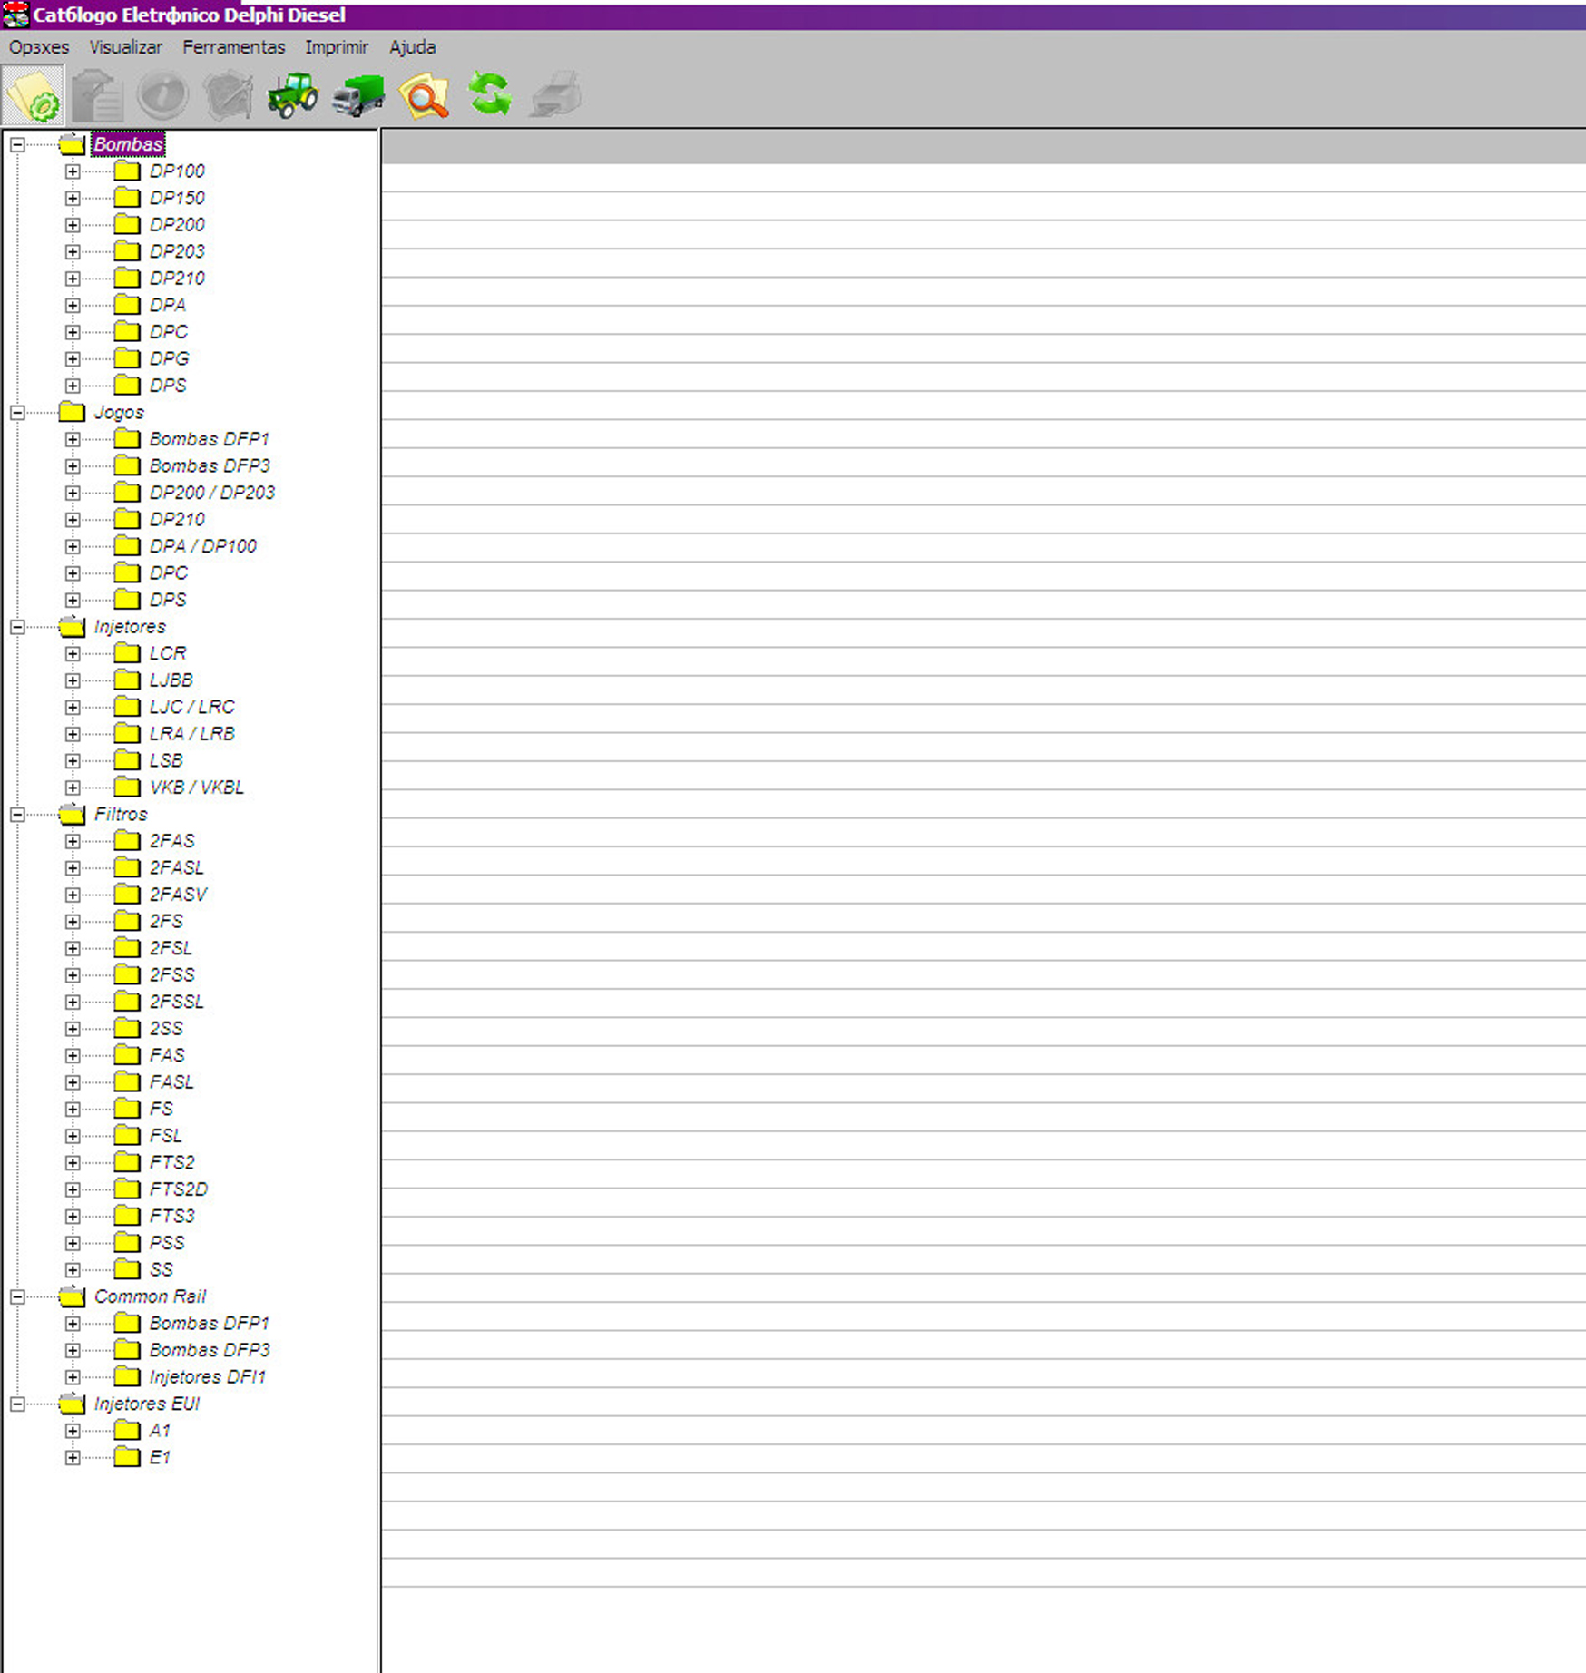Screen dimensions: 1586x1673
Task: Select the FTS2D filter folder
Action: click(x=178, y=1189)
